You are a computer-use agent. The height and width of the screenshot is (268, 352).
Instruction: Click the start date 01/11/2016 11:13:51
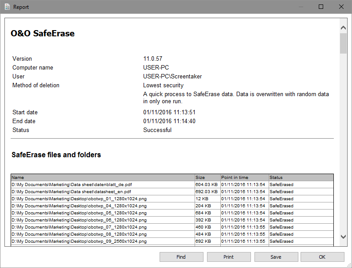(169, 112)
